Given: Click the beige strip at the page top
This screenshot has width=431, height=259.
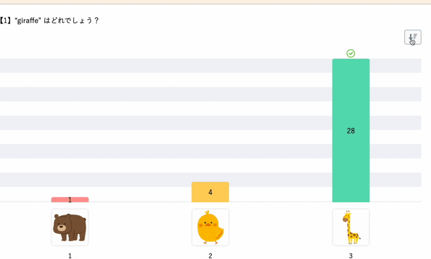Looking at the screenshot, I should pos(215,2).
